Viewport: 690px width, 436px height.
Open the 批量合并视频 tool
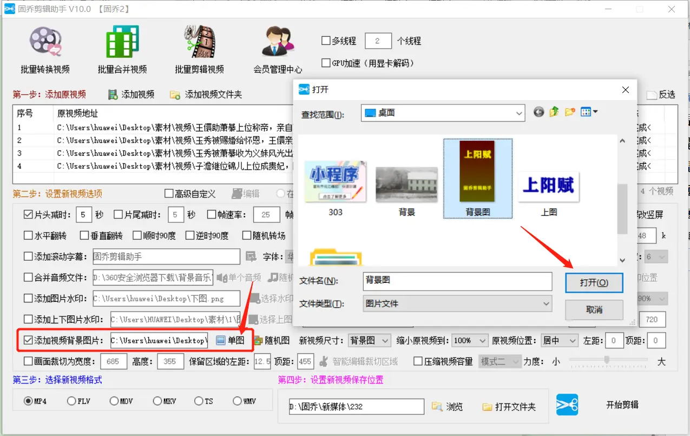[122, 50]
